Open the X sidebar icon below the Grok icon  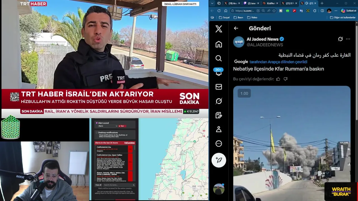click(x=219, y=115)
